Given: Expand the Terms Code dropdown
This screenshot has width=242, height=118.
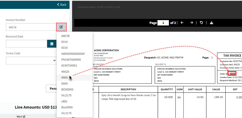Looking at the screenshot, I should [x=31, y=60].
